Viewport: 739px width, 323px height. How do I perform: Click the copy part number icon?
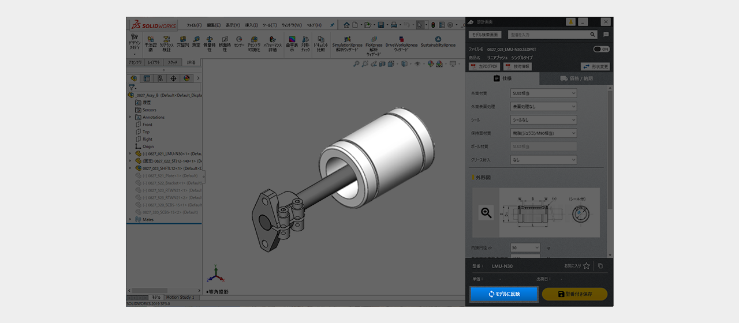(600, 266)
